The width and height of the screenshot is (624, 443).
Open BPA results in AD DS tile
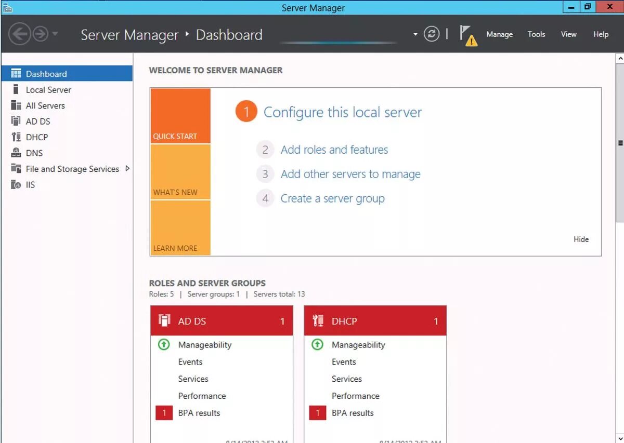[199, 413]
